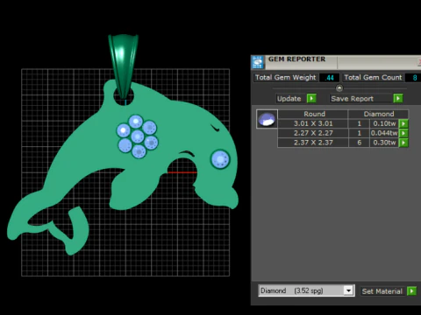Click the Gem Reporter panel icon
Screen dimensions: 421x315
coord(258,62)
